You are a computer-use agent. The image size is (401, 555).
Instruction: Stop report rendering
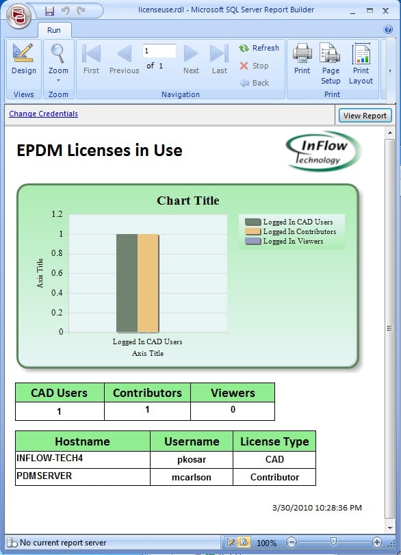tap(254, 66)
